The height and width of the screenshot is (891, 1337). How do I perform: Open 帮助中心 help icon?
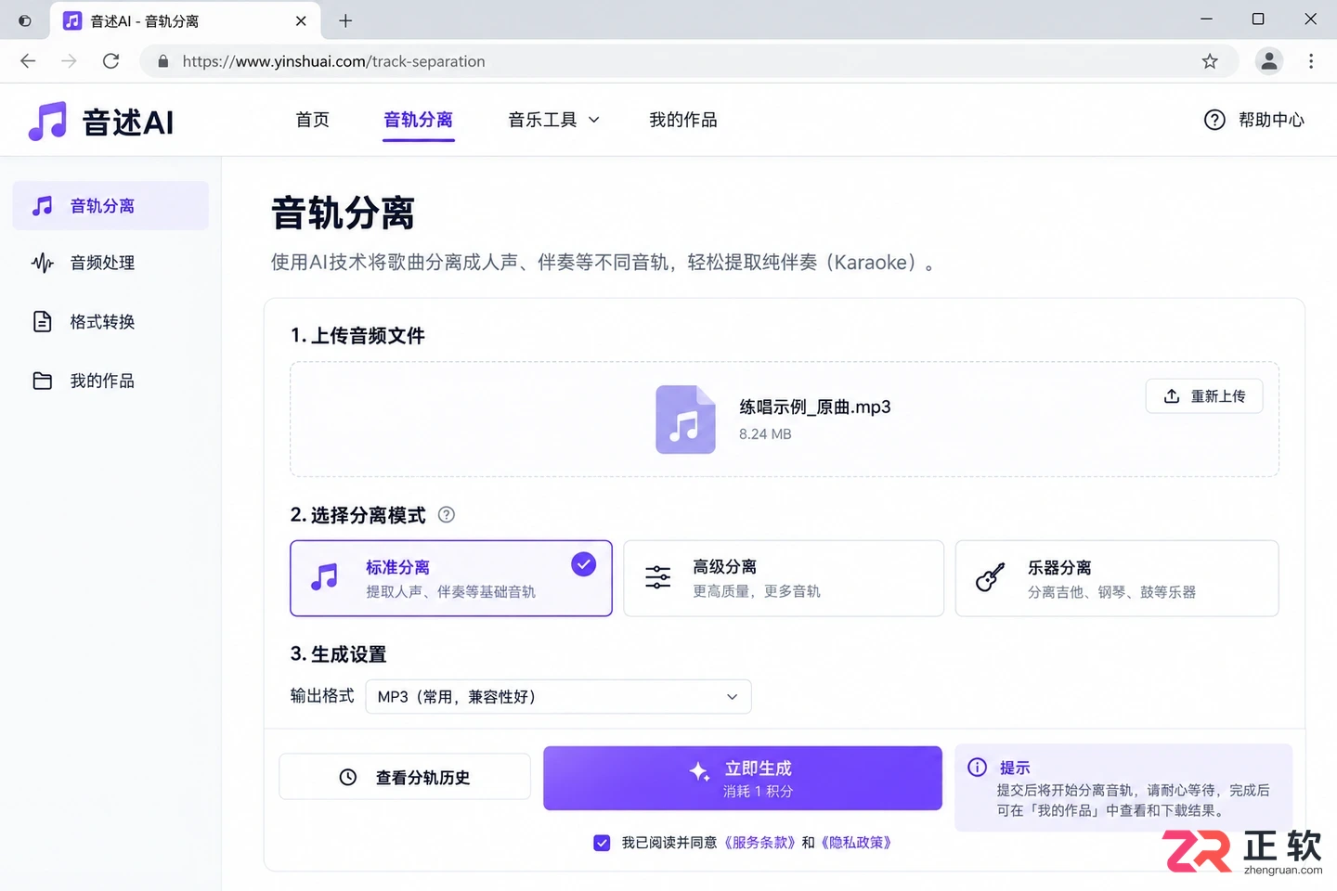pyautogui.click(x=1214, y=120)
